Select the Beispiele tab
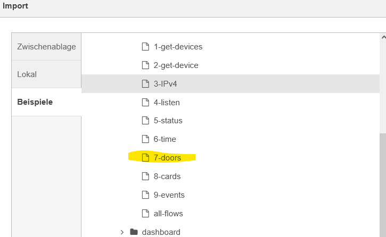This screenshot has width=386, height=237. coord(46,102)
